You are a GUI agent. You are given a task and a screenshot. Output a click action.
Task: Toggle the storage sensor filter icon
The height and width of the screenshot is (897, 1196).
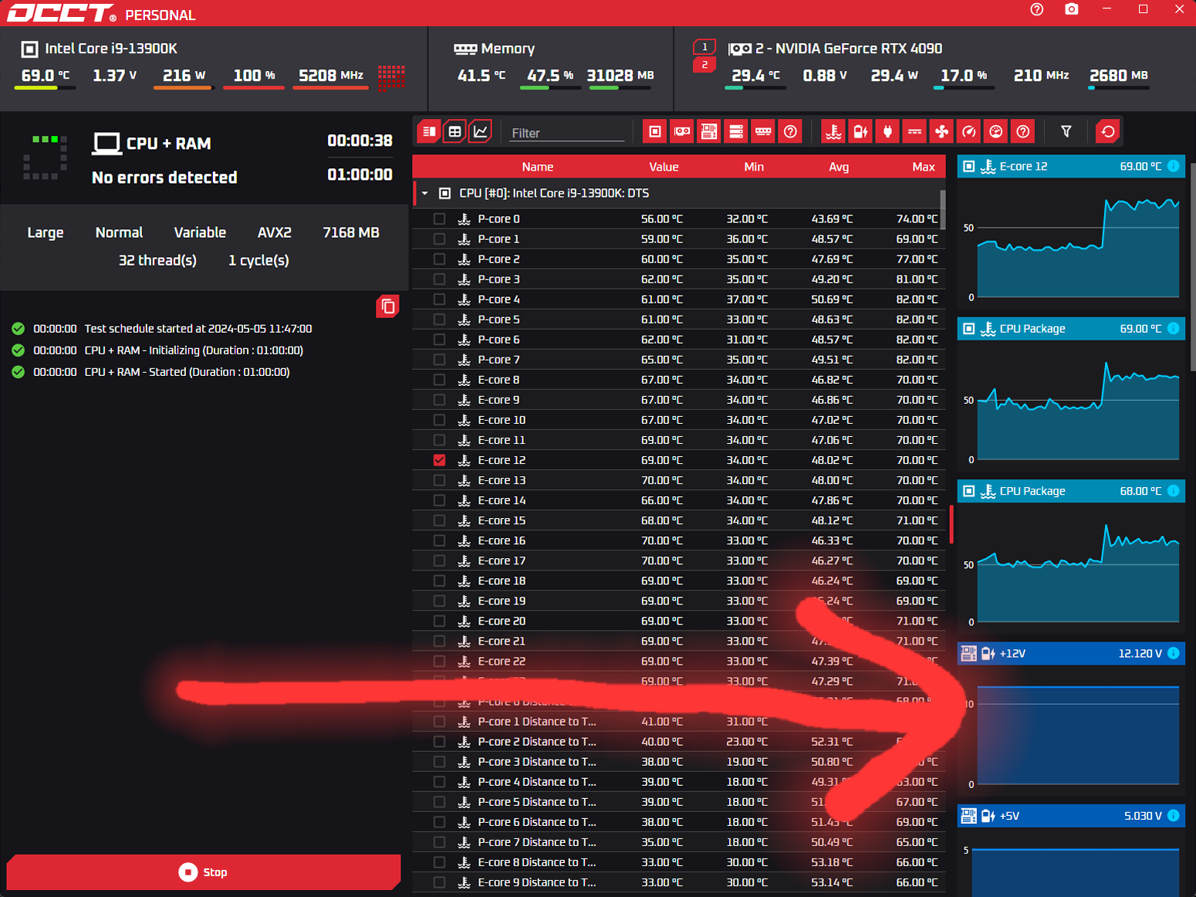click(x=736, y=131)
